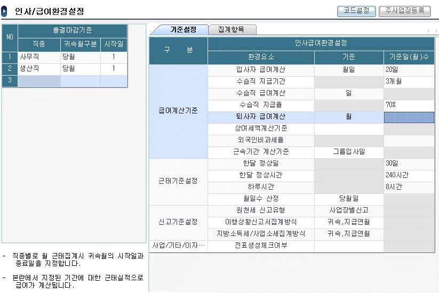The height and width of the screenshot is (293, 439).
Task: Switch to the 기준설정 tab
Action: 183,30
